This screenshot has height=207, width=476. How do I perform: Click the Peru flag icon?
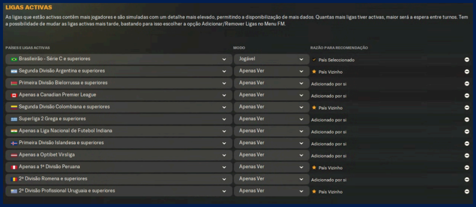(x=13, y=167)
